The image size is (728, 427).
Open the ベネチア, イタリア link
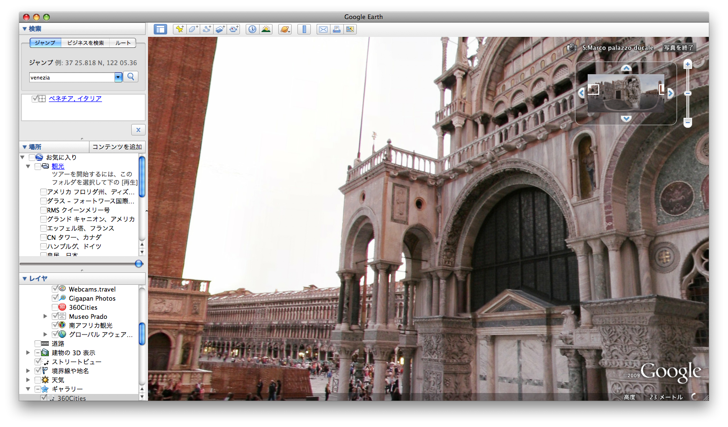(x=75, y=99)
